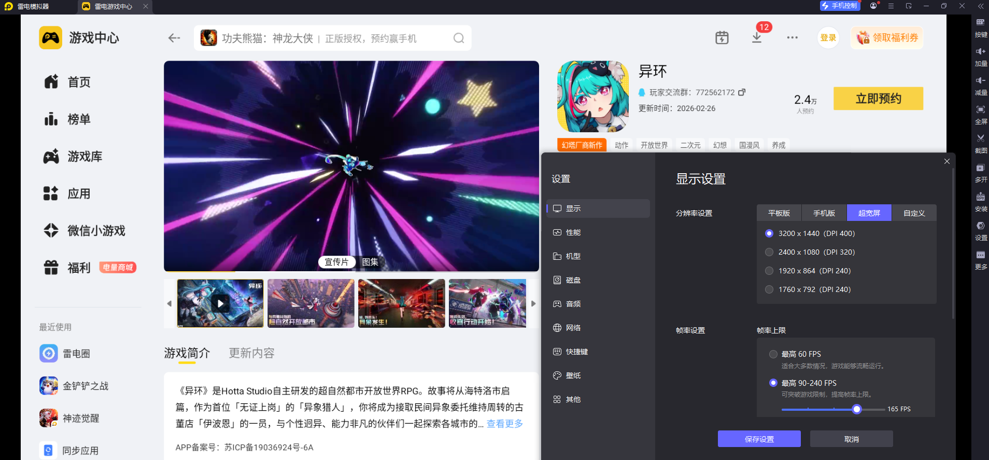Open the 应用 apps section

coord(67,194)
